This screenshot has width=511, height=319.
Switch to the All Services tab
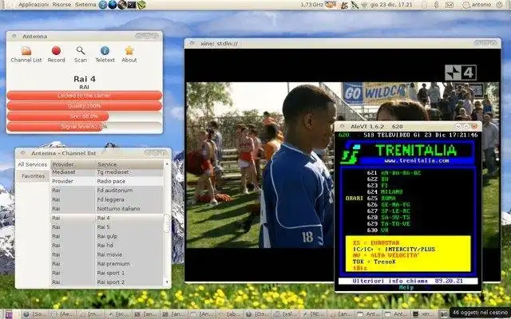click(x=32, y=164)
